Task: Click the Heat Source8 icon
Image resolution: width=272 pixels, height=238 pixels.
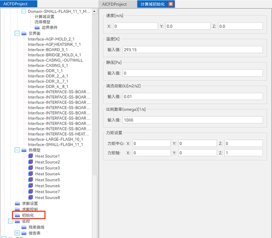Action: click(31, 197)
